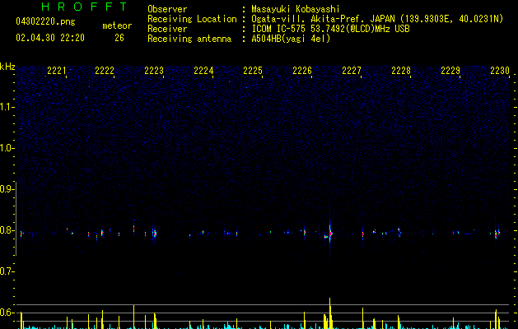
Task: Click the 0.9 kHz axis label
Action: (7, 189)
